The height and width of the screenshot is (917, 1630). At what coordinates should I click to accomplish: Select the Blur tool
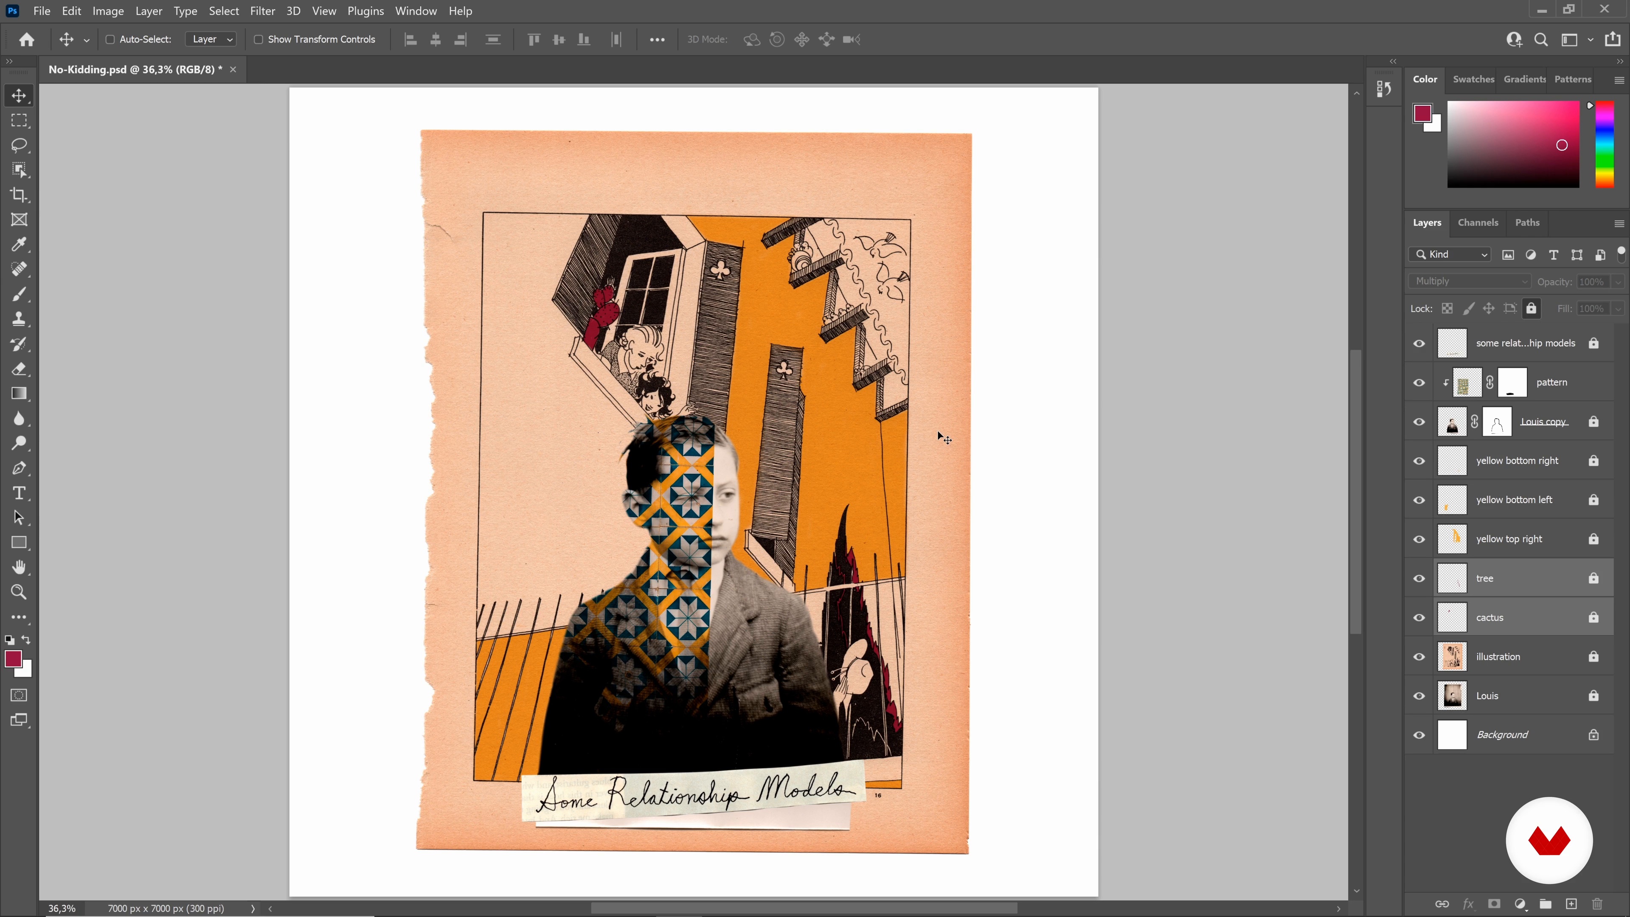point(19,418)
